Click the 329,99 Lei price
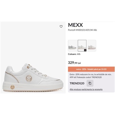The height and width of the screenshot is (115, 115). (x=74, y=63)
